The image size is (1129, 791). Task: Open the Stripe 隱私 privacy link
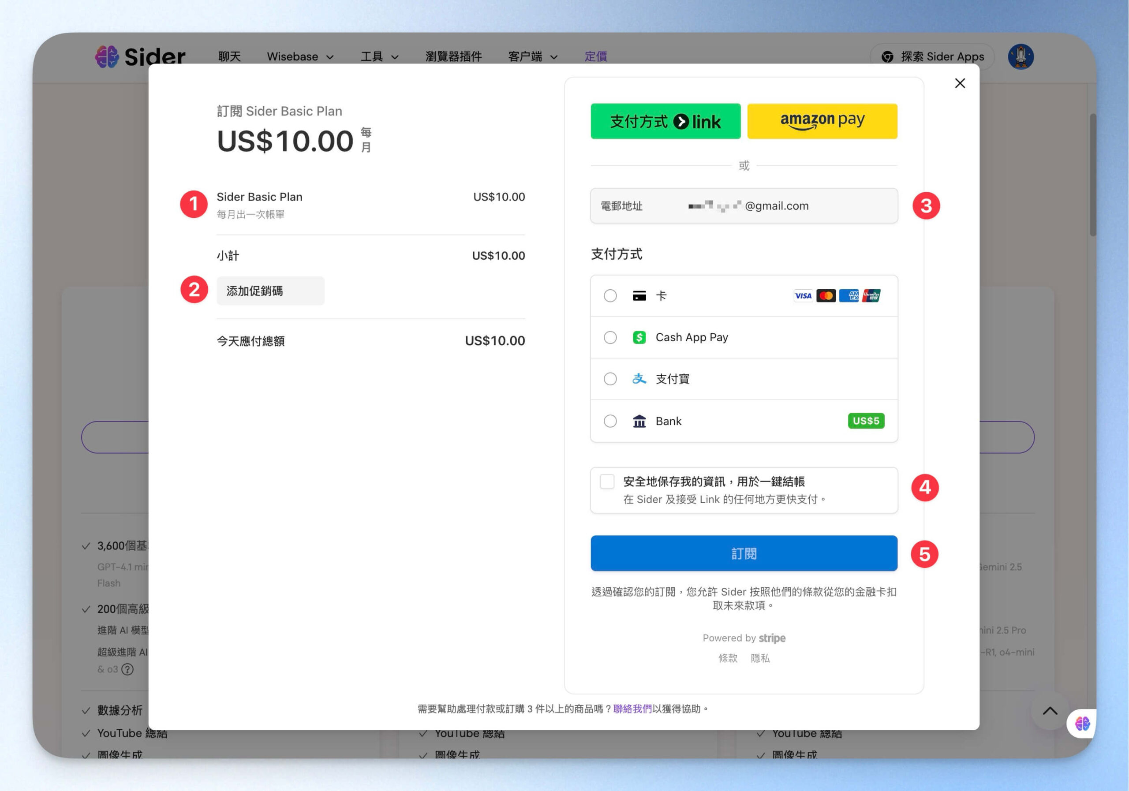tap(760, 658)
